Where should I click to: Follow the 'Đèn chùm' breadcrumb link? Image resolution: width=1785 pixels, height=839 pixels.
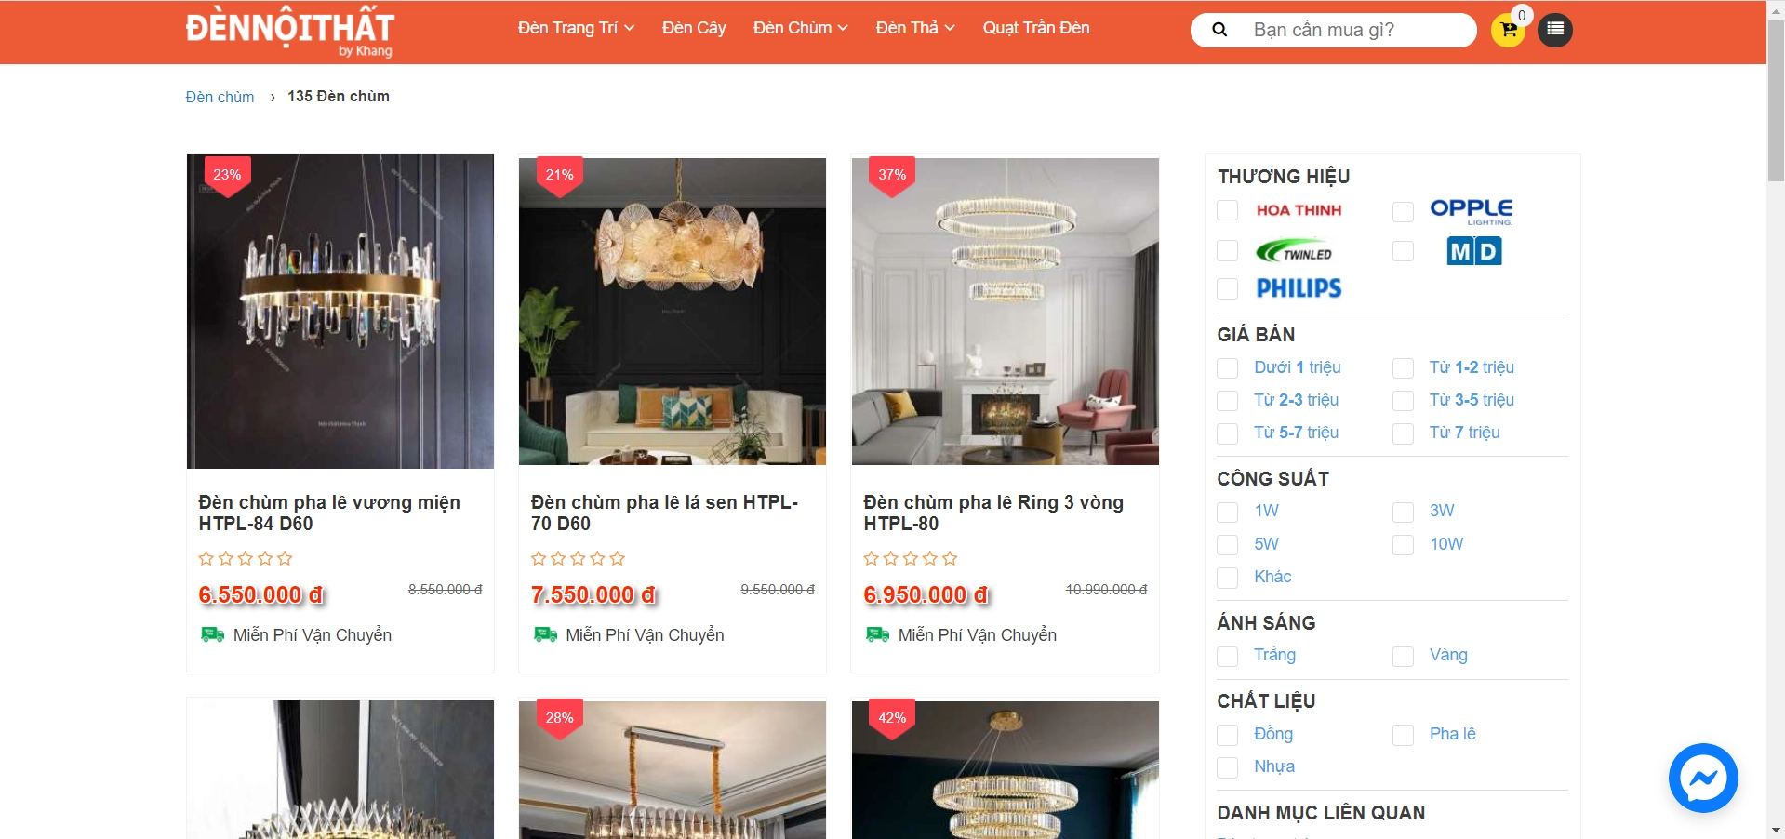coord(220,97)
